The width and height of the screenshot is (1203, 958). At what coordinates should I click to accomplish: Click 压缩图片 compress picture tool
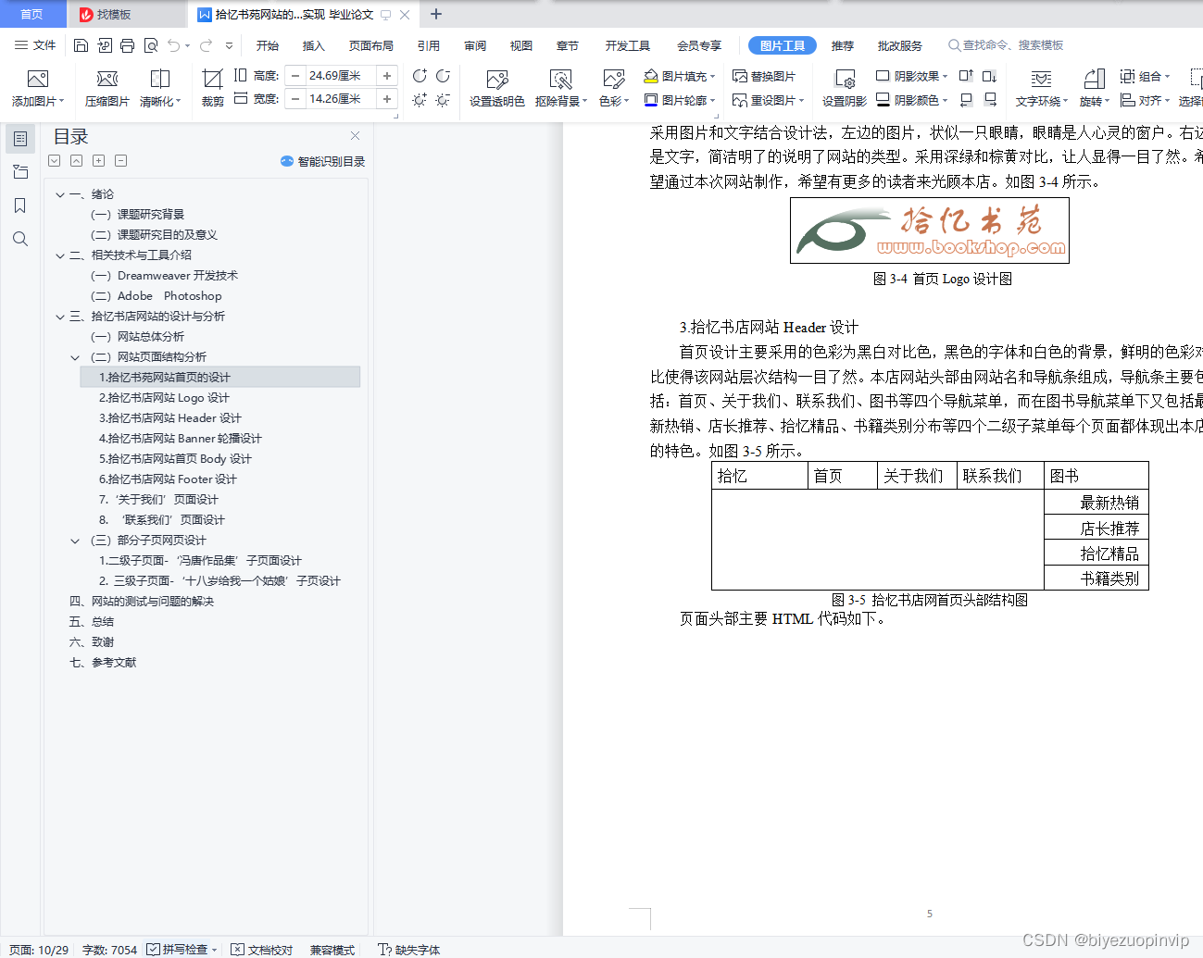tap(107, 89)
